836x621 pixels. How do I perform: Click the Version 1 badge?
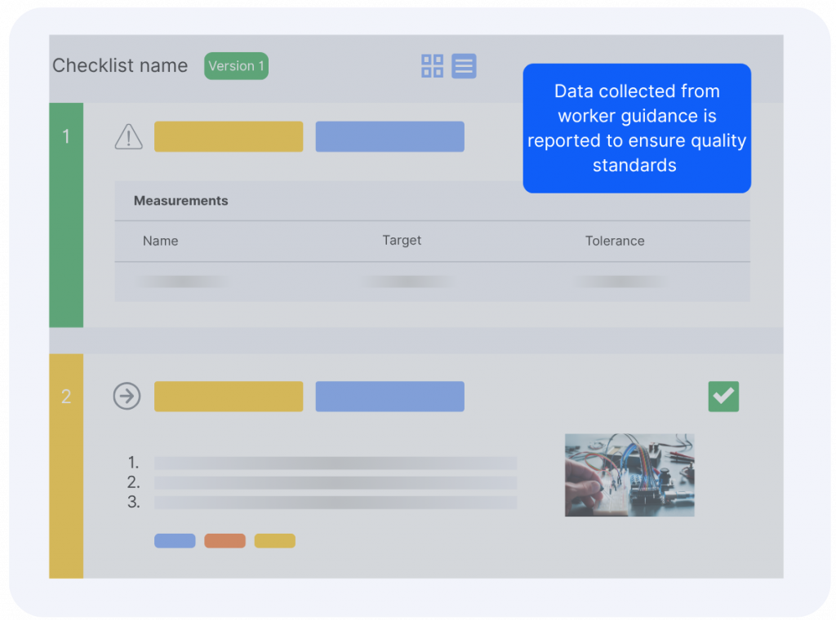pyautogui.click(x=236, y=66)
